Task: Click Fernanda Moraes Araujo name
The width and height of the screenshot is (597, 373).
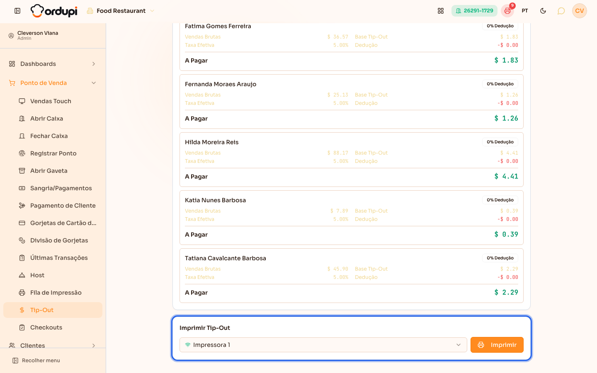Action: 221,84
